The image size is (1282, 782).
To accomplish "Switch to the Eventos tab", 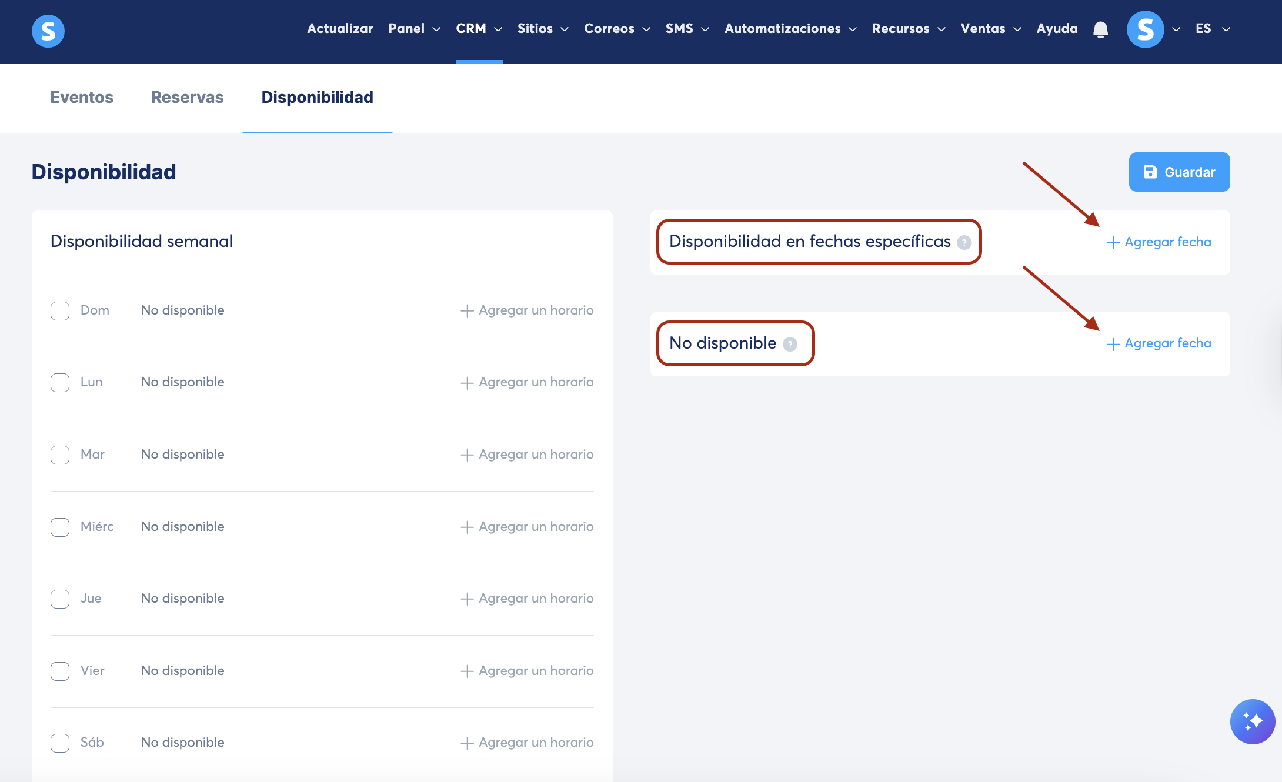I will pos(82,98).
